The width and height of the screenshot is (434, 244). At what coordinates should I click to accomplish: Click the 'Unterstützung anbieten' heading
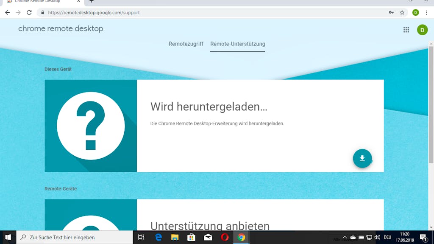tap(210, 226)
